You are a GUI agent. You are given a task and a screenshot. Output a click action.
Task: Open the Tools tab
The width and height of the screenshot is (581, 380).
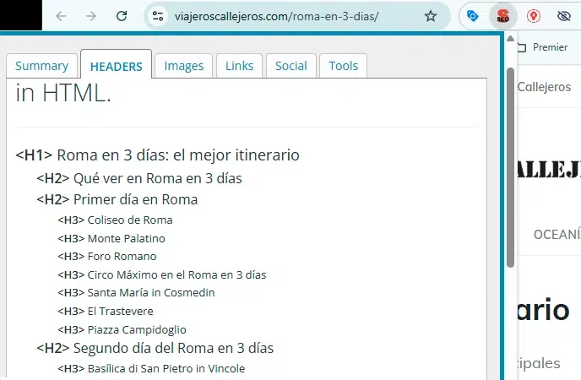tap(343, 66)
